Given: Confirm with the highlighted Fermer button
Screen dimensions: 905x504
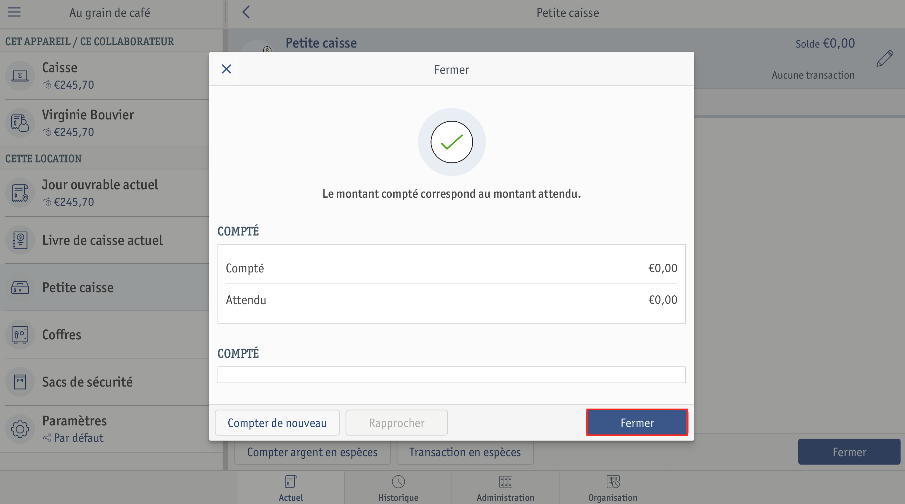Looking at the screenshot, I should pos(637,423).
